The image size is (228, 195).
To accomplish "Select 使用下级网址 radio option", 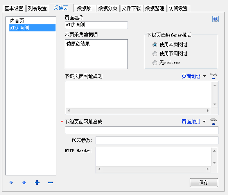I will (155, 54).
